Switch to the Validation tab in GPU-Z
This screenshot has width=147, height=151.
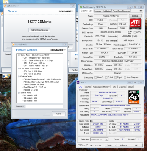(106, 11)
